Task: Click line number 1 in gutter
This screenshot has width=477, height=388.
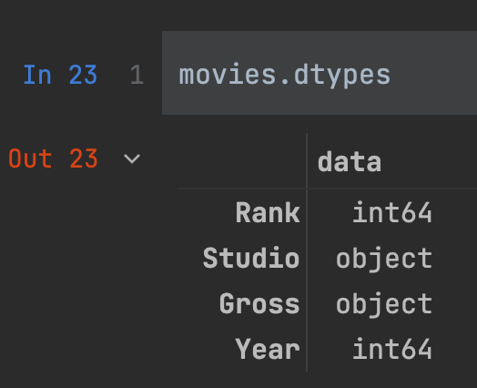Action: click(137, 75)
